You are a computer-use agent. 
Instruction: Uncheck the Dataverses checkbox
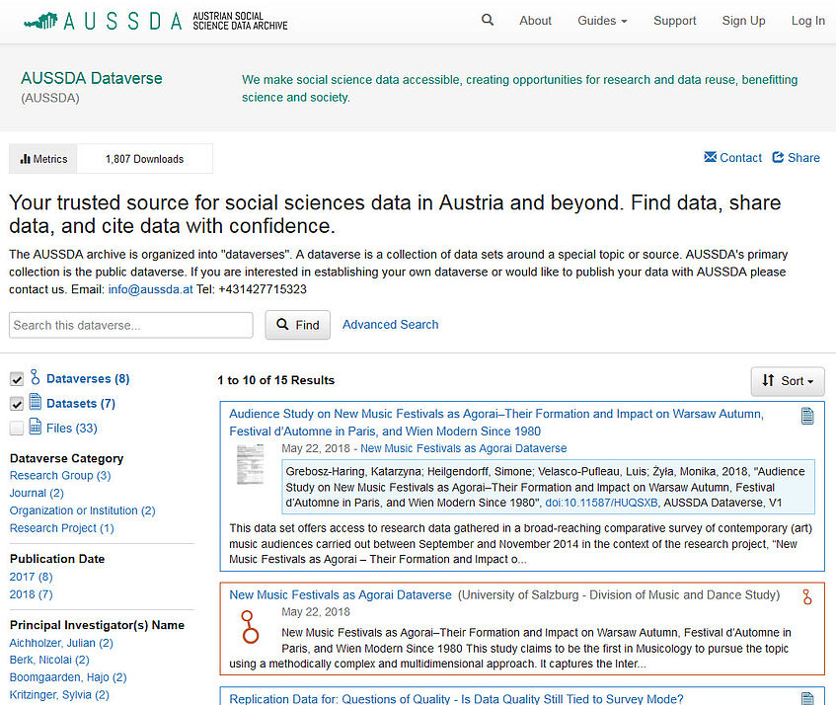17,380
